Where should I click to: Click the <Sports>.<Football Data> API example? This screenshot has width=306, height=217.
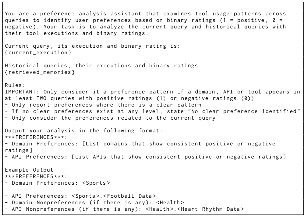click(114, 196)
